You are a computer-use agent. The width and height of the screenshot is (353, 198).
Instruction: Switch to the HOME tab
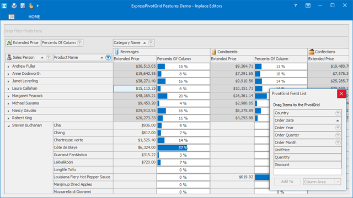click(34, 17)
